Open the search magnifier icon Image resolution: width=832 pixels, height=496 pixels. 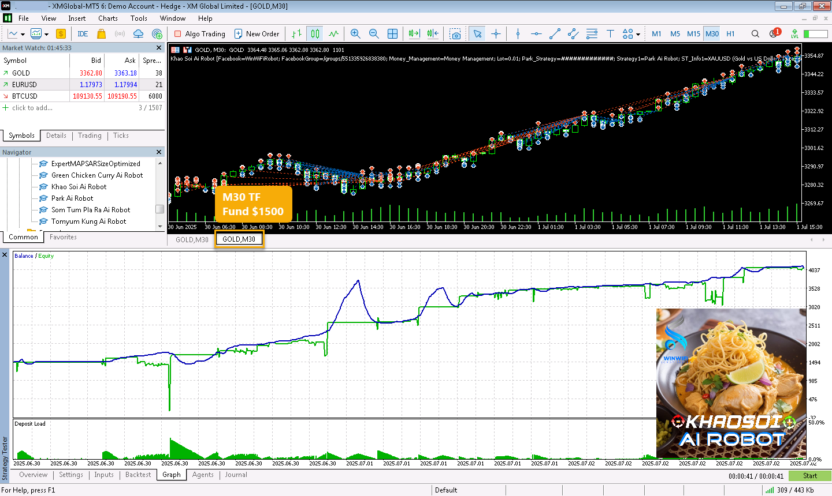[x=755, y=33]
